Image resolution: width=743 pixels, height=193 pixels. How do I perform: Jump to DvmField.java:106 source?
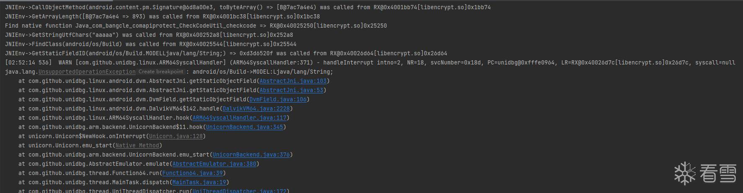point(278,100)
